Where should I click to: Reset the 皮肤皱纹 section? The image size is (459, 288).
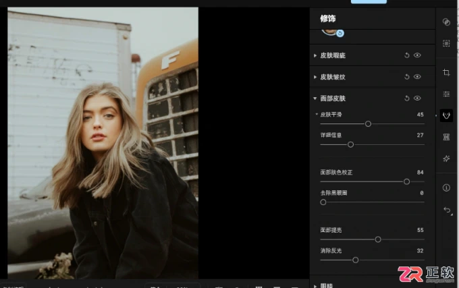pyautogui.click(x=406, y=77)
